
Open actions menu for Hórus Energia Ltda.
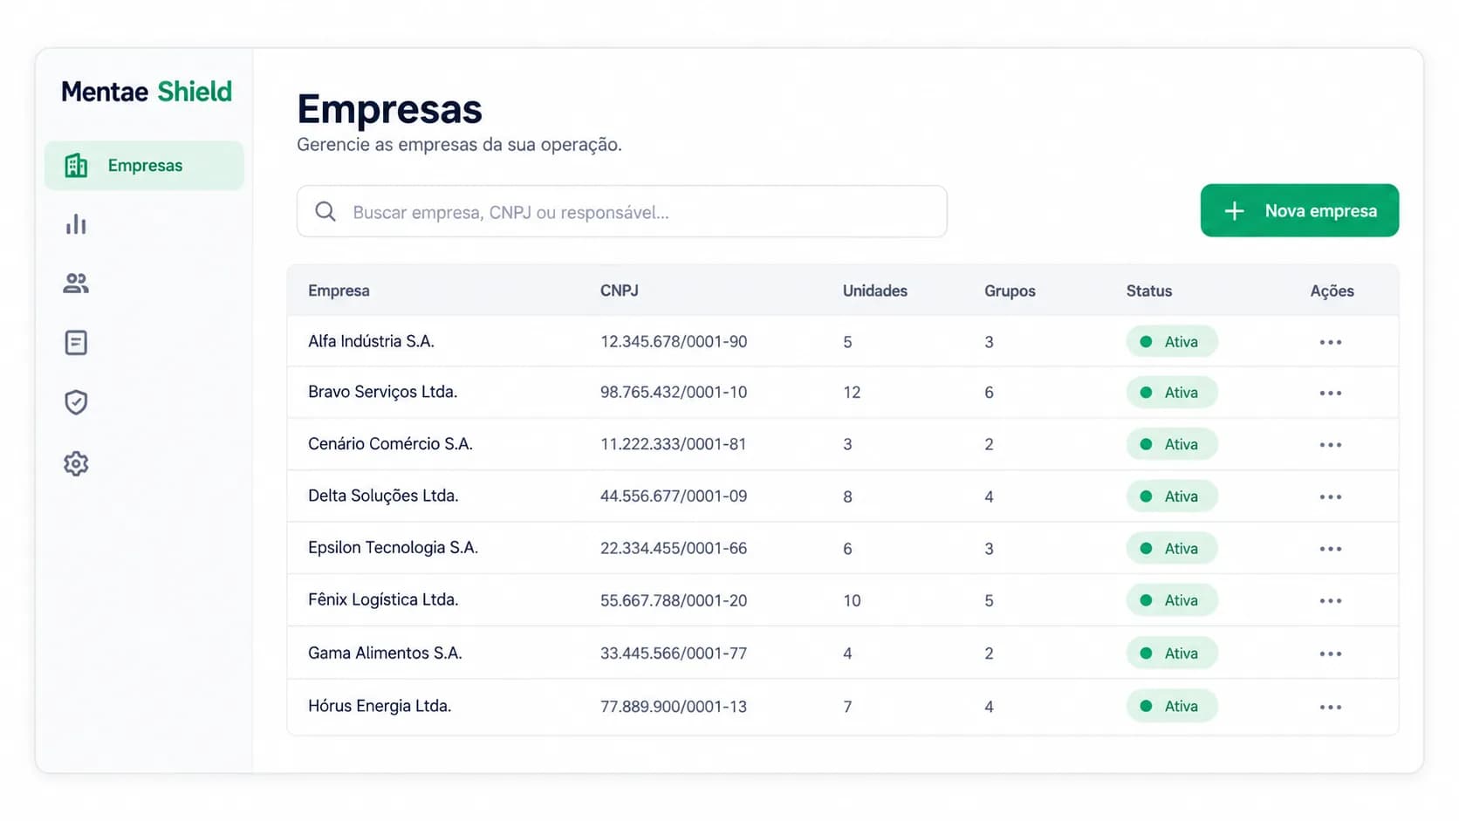pyautogui.click(x=1331, y=707)
